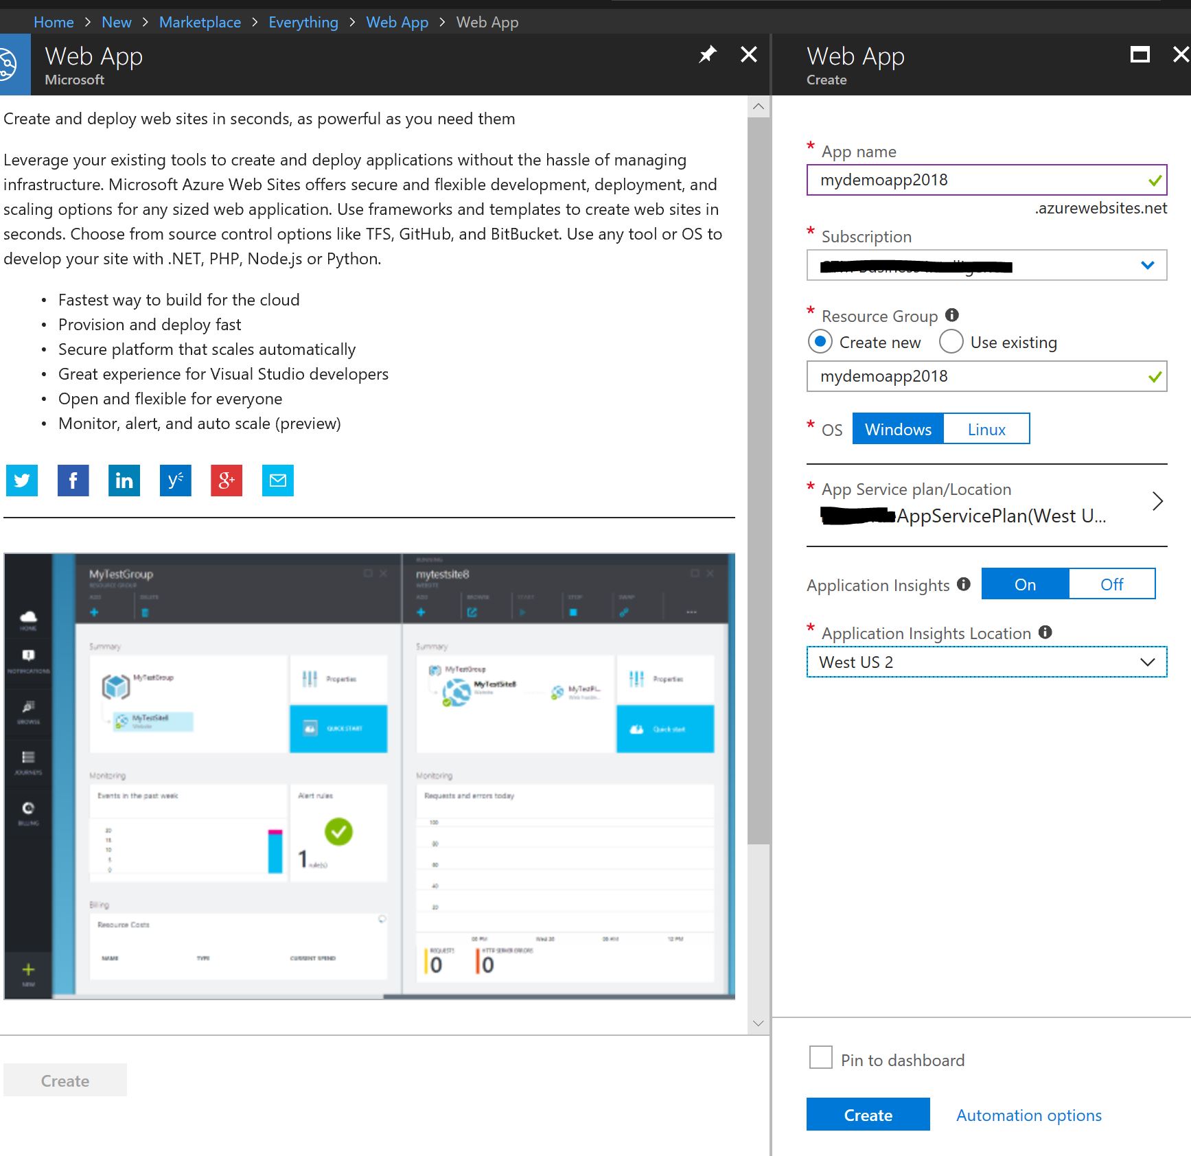
Task: Select Create new resource group option
Action: tap(820, 341)
